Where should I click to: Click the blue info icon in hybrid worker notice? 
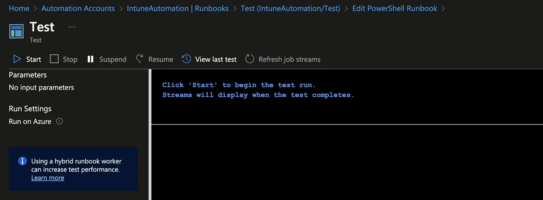[22, 161]
